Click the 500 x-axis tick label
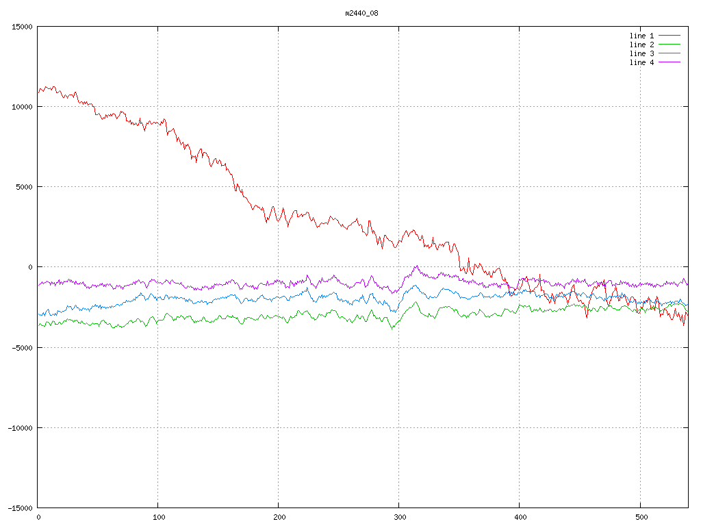The image size is (701, 526). pyautogui.click(x=640, y=518)
